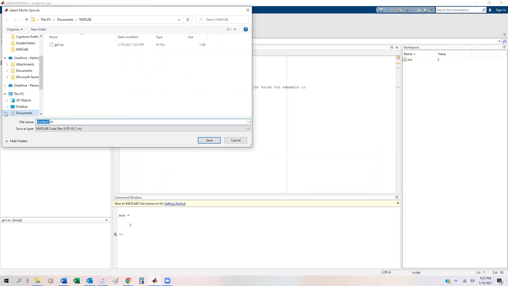Viewport: 508px width, 286px height.
Task: Go up one folder level
Action: [27, 19]
